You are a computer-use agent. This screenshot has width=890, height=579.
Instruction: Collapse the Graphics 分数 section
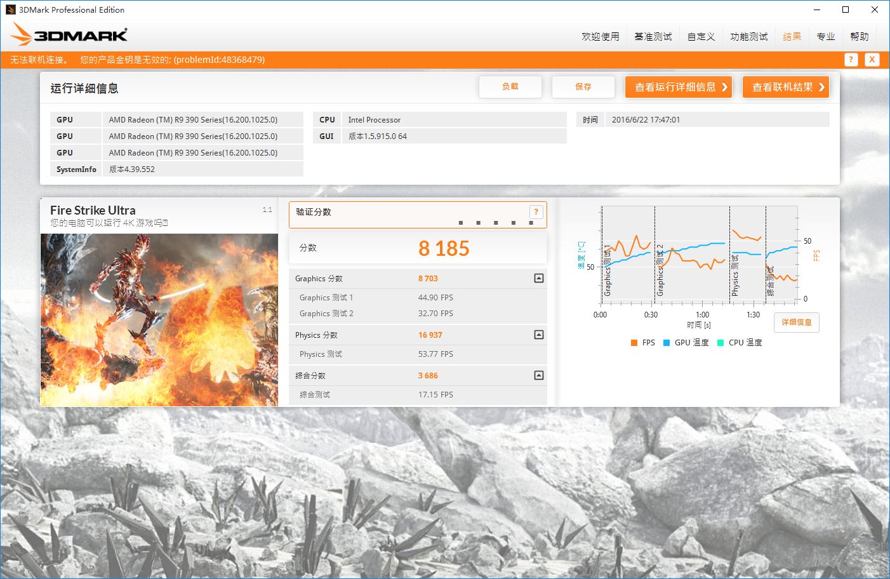(538, 278)
